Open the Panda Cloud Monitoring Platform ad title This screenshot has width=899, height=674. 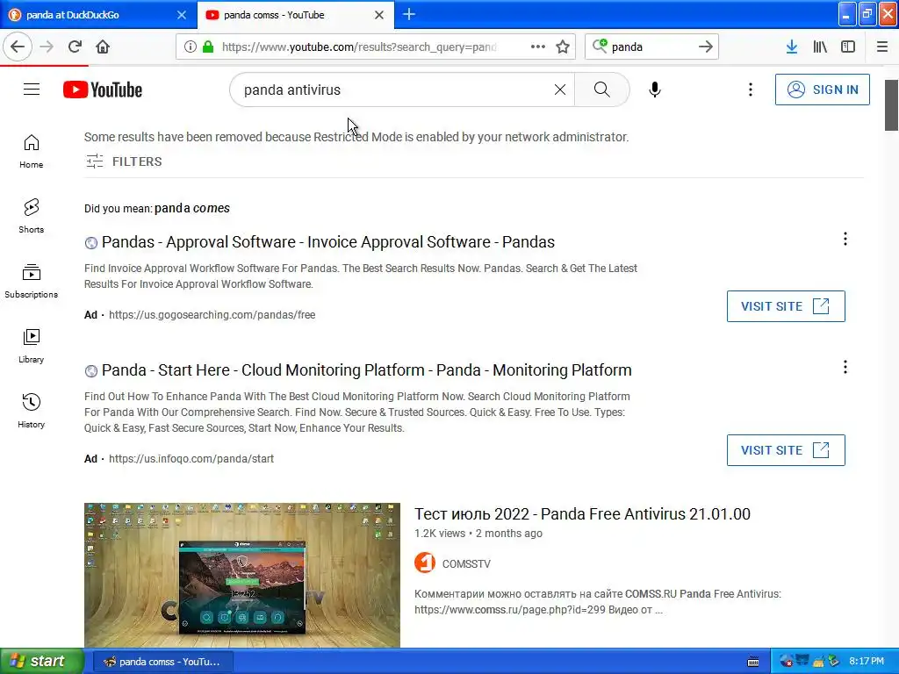[366, 370]
